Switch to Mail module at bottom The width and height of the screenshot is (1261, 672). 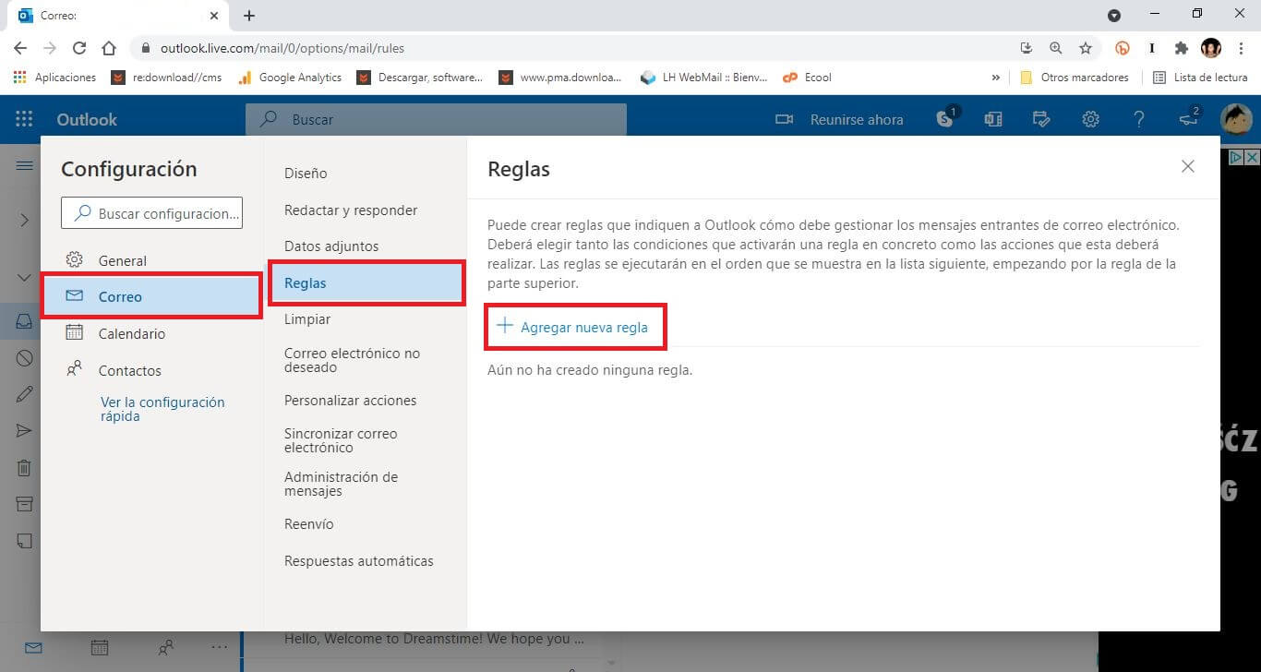tap(33, 648)
